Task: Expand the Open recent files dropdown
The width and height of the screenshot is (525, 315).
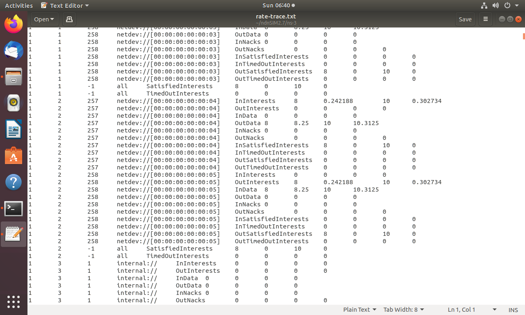Action: pyautogui.click(x=44, y=19)
